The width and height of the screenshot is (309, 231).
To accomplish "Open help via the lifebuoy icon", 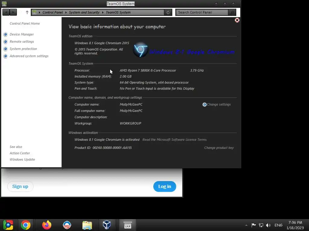I will coord(237,20).
